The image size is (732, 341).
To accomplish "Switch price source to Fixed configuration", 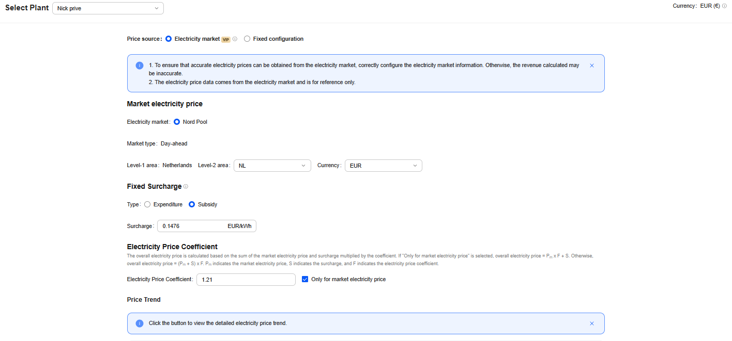I will coord(247,39).
